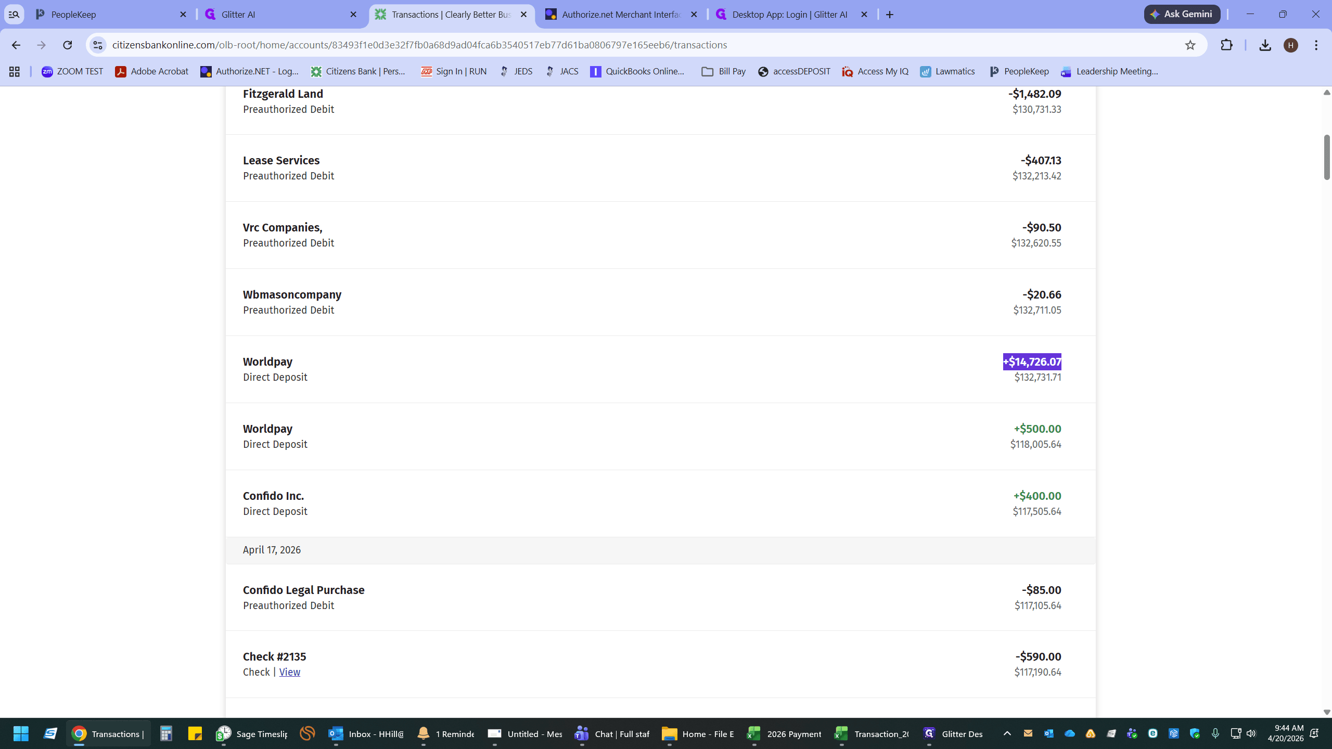Viewport: 1332px width, 749px height.
Task: Open the JACS bookmark
Action: click(562, 71)
